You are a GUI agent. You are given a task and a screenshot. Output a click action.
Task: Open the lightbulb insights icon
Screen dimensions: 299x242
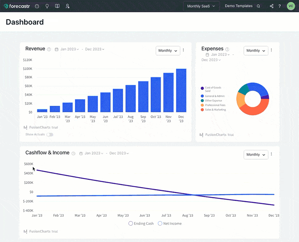pos(47,6)
